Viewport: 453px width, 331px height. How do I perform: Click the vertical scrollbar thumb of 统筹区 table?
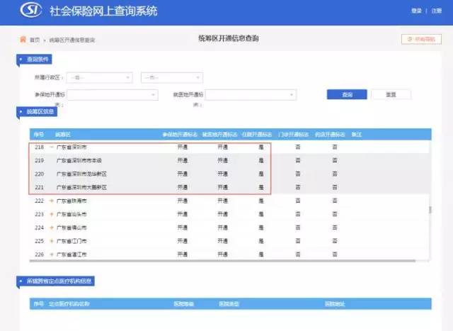430,210
